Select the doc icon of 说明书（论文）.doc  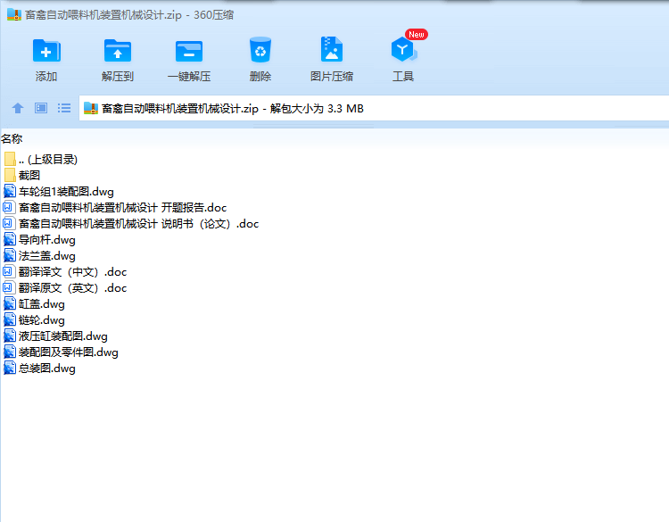coord(10,223)
